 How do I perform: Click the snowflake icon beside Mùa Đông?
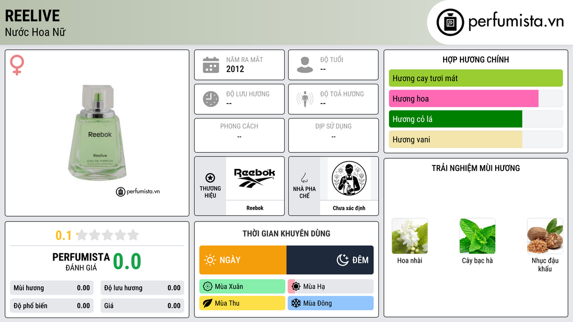pyautogui.click(x=296, y=304)
